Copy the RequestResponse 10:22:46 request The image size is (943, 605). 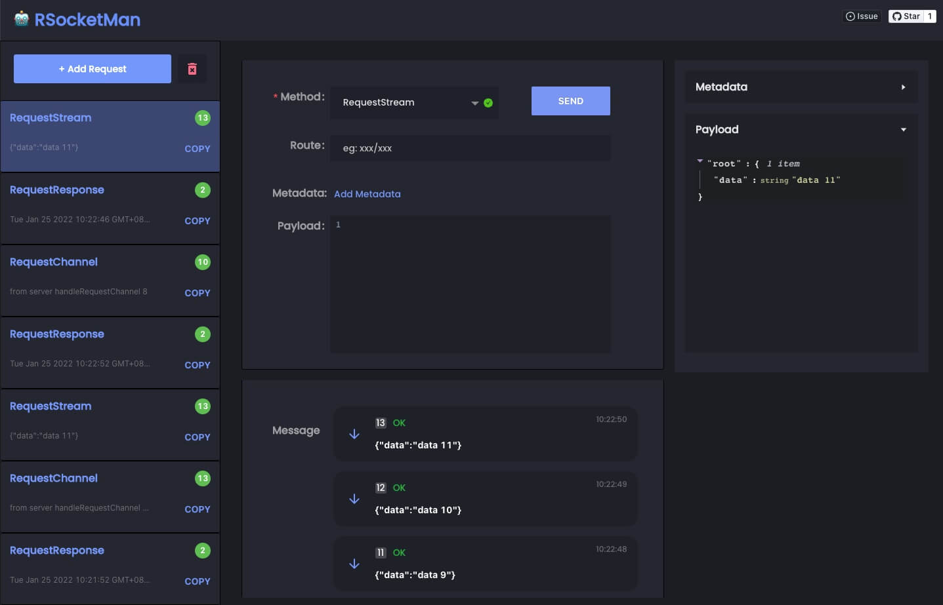198,222
